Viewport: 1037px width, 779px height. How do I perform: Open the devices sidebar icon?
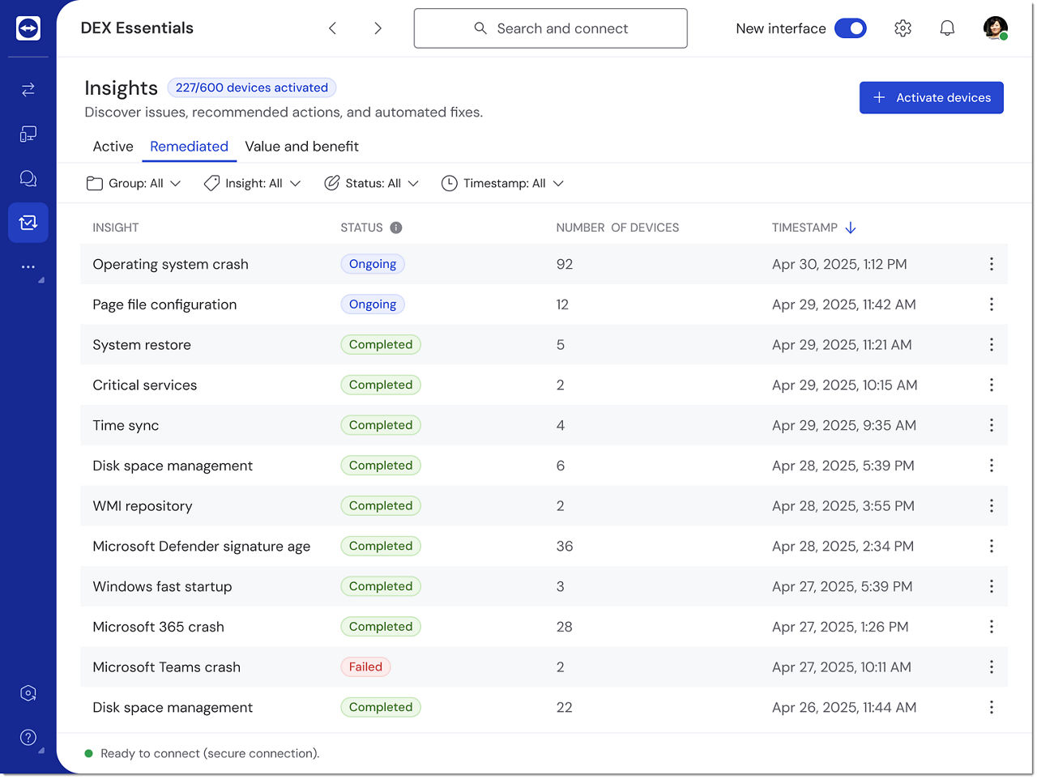click(x=28, y=134)
